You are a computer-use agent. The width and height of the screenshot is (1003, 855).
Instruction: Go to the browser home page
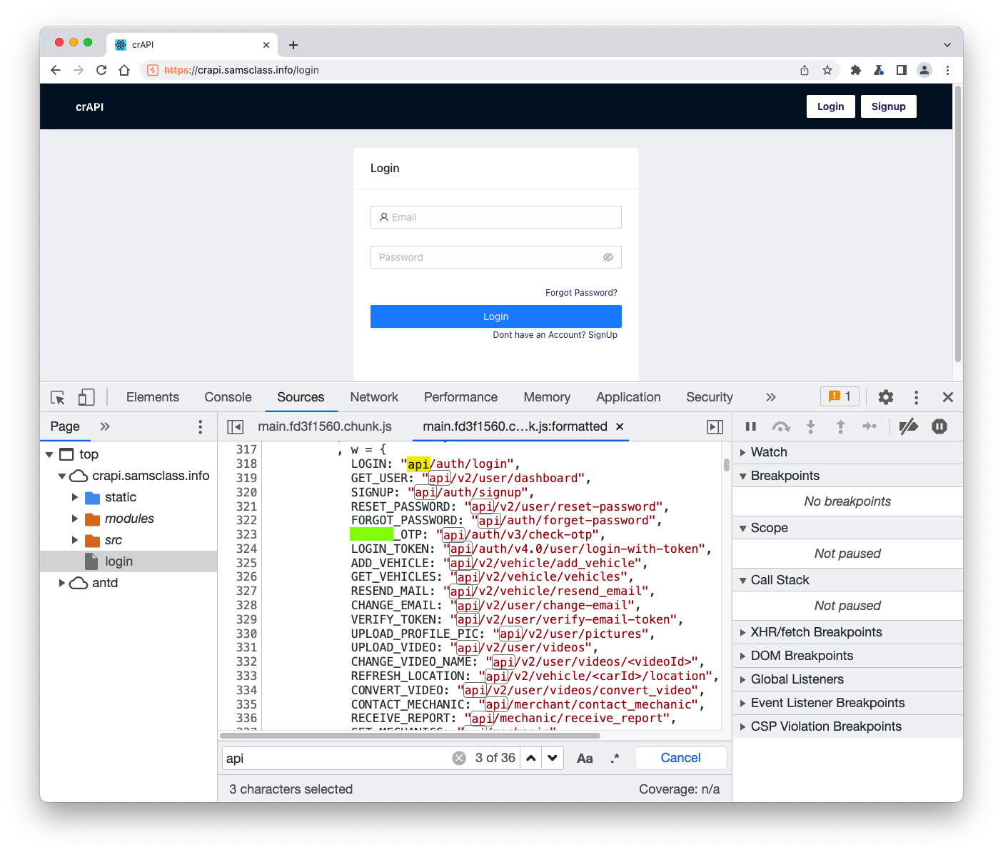tap(124, 70)
